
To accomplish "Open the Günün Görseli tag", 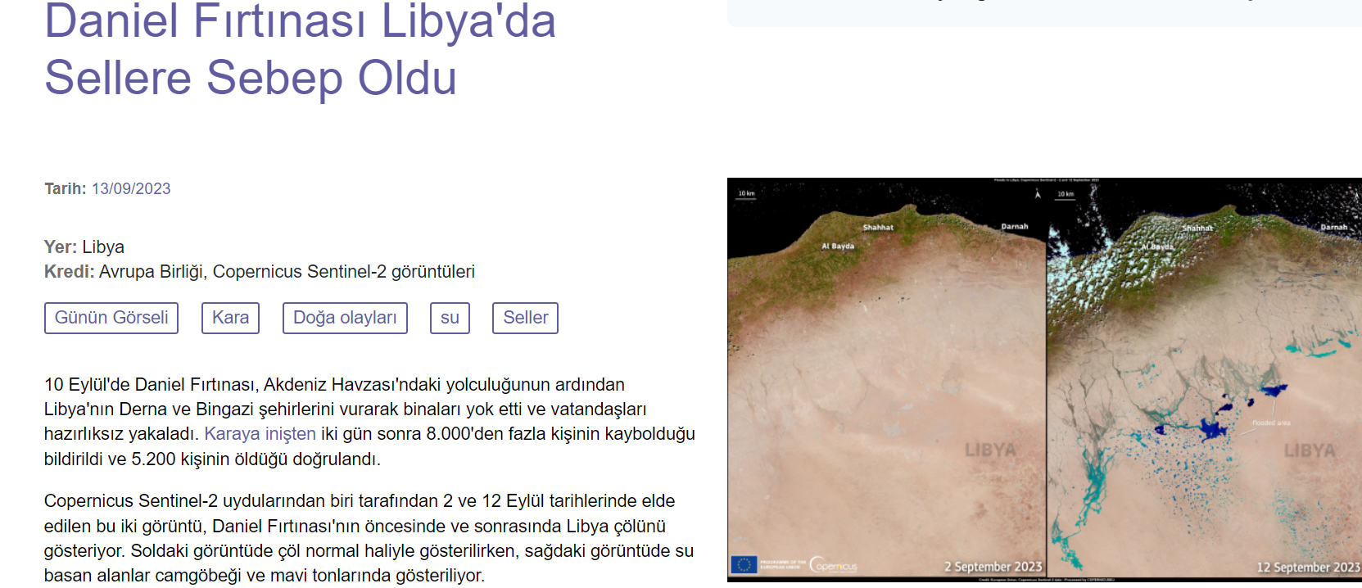I will click(x=111, y=318).
